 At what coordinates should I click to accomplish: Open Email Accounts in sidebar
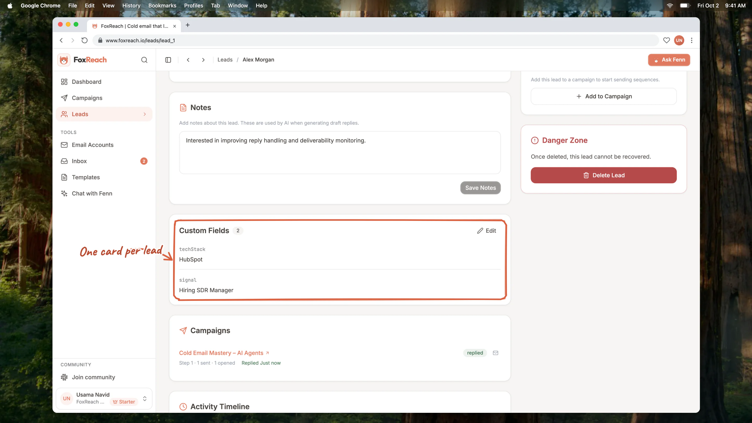point(104,145)
